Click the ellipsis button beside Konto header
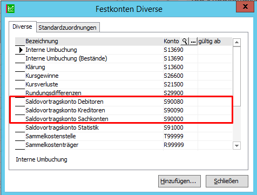 coord(193,41)
